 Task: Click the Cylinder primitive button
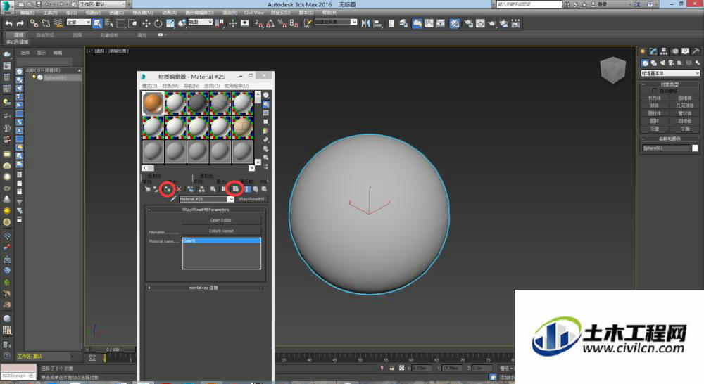pos(654,113)
